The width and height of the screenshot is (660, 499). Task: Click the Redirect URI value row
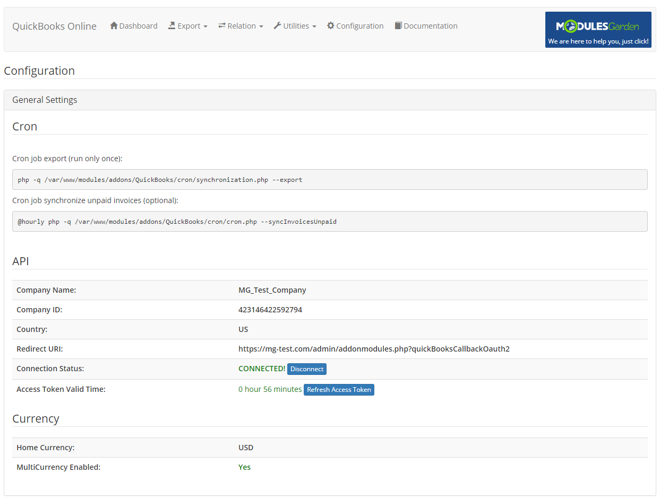click(x=373, y=348)
